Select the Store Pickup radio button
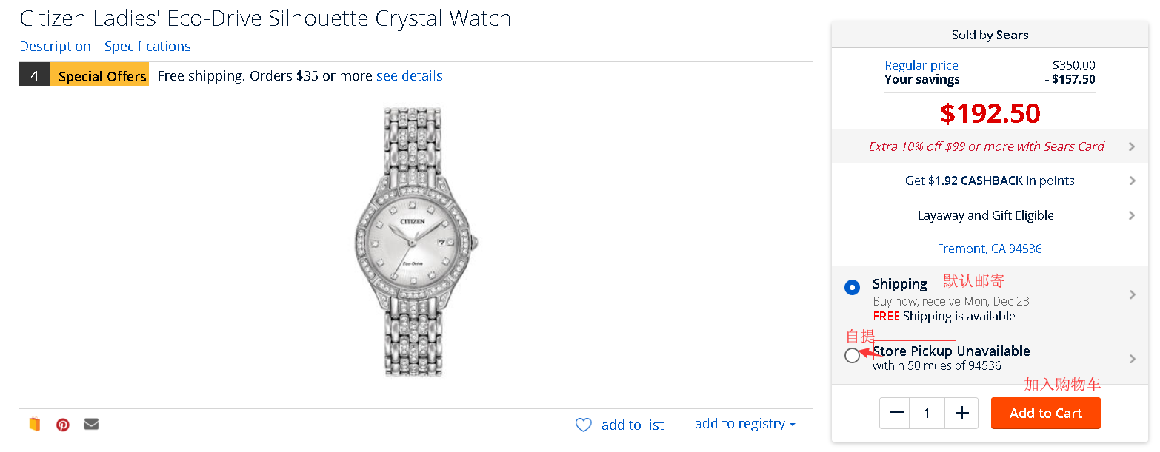1160x452 pixels. tap(853, 356)
